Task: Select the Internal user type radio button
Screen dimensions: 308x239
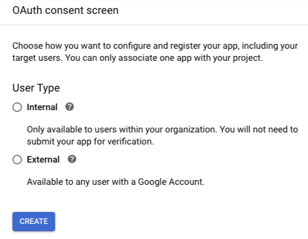Action: 17,107
